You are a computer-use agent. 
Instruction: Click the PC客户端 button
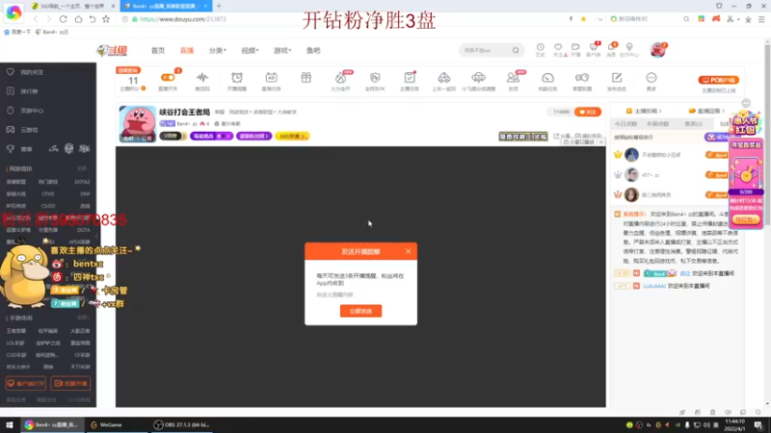point(718,80)
